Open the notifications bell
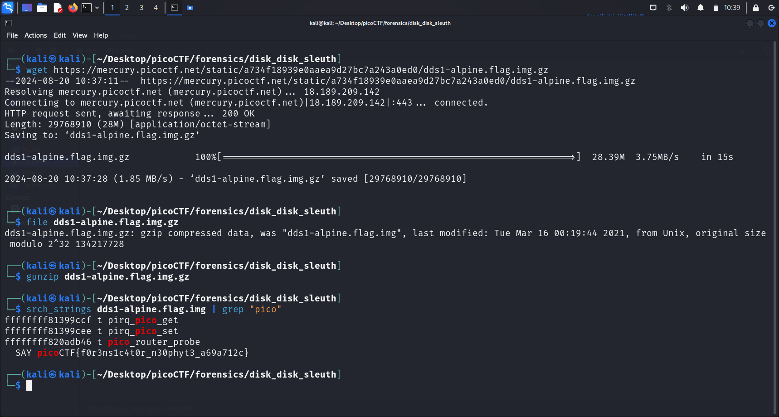Screen dimensions: 779x417 pos(701,8)
